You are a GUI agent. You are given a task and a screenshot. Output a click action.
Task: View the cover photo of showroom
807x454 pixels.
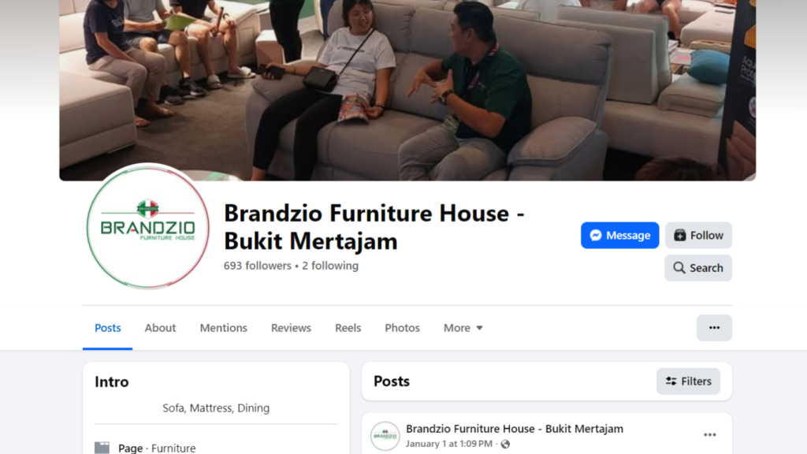point(407,90)
